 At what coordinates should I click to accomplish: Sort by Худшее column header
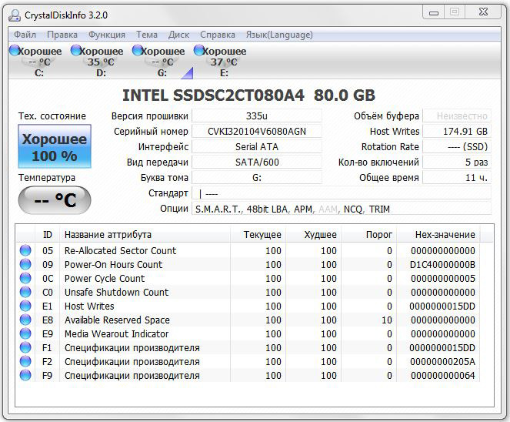314,235
